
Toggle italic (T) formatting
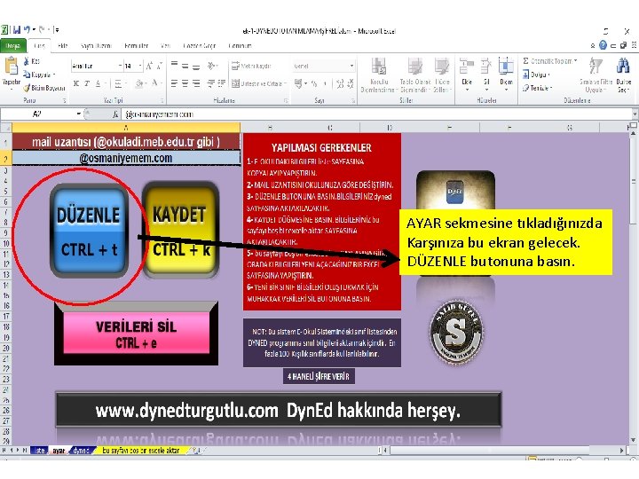(87, 83)
